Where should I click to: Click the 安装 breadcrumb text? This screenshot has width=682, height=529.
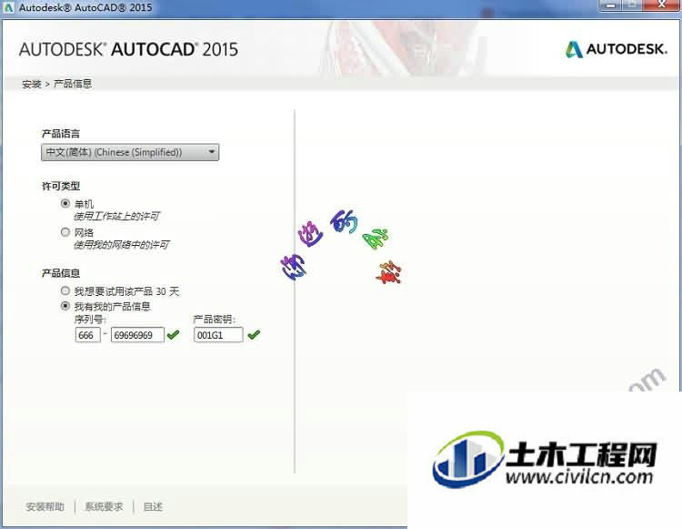[x=32, y=84]
